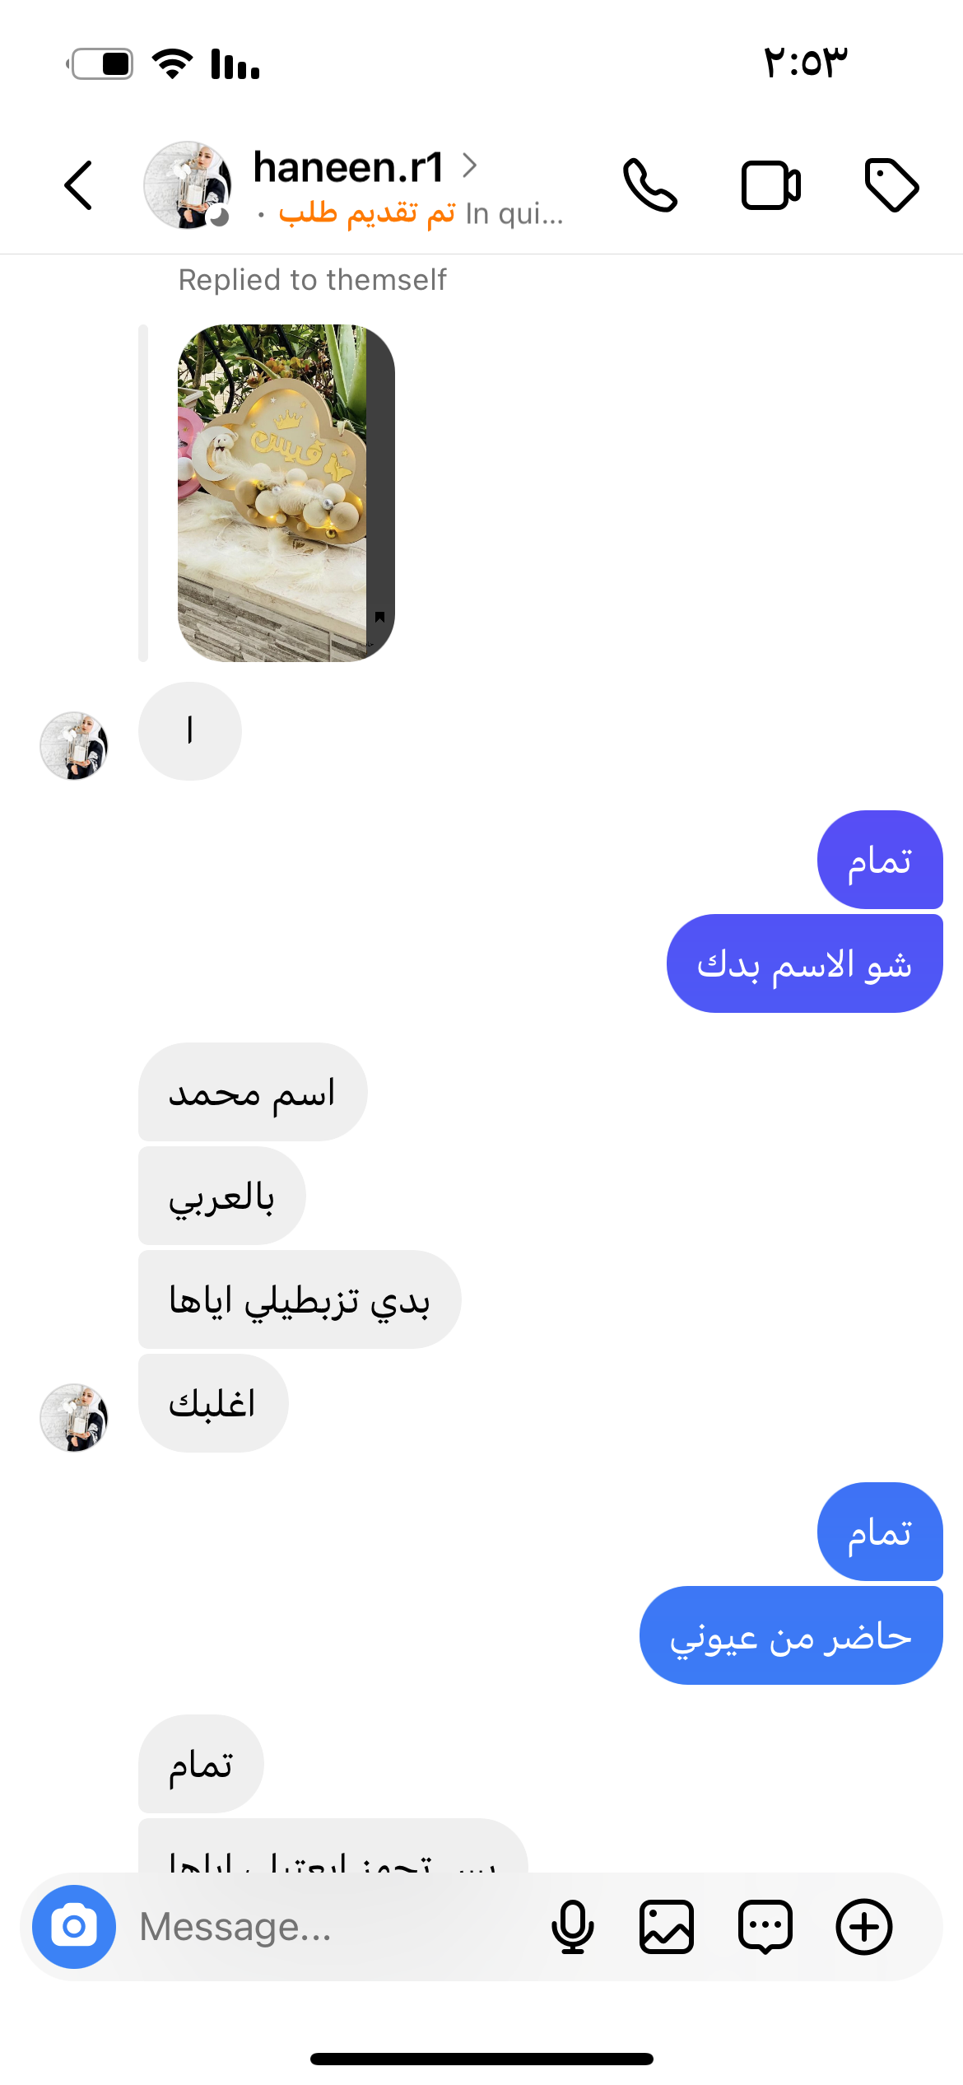Open the saved replies bubble icon

pyautogui.click(x=765, y=1927)
